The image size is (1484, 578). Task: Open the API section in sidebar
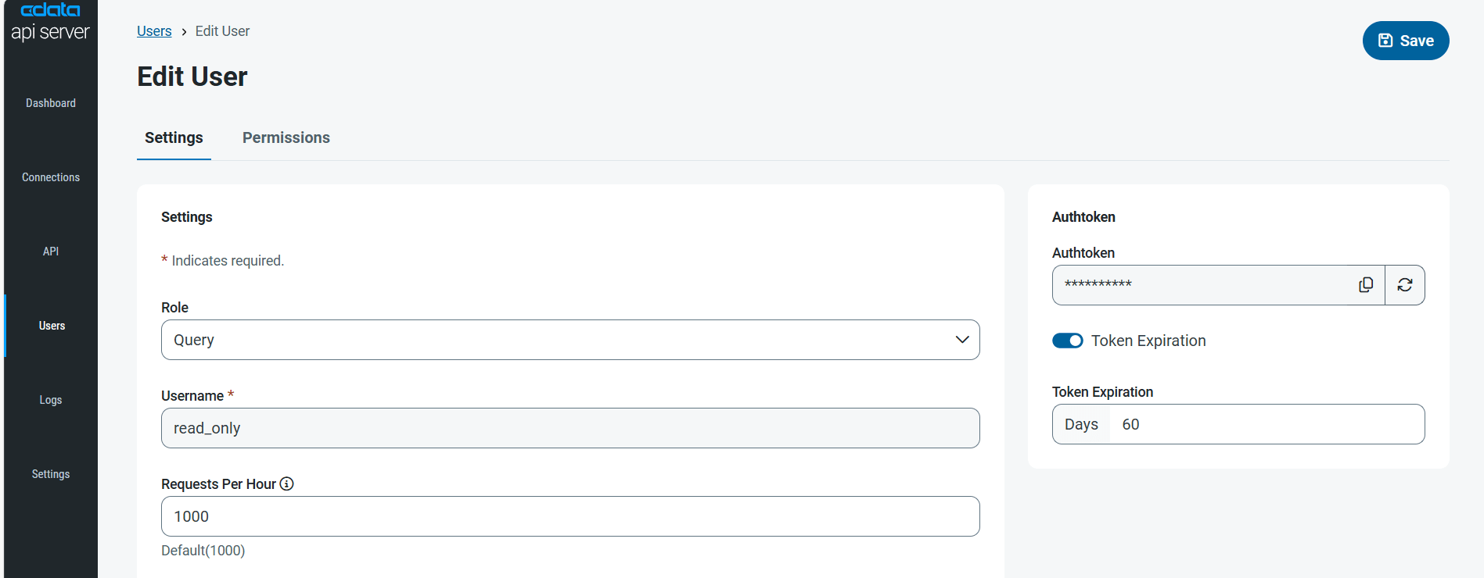click(51, 252)
